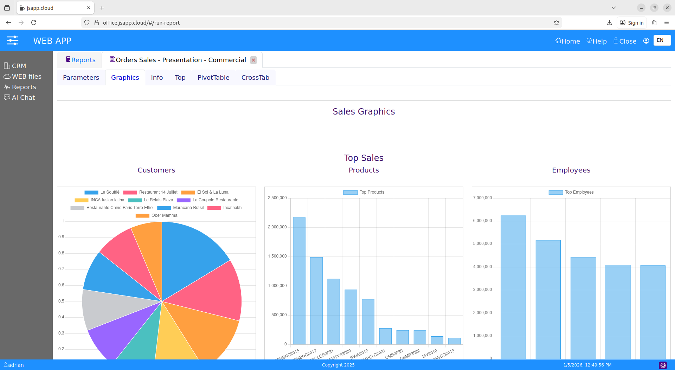Open the browser application menu
The image size is (675, 370).
pyautogui.click(x=666, y=22)
